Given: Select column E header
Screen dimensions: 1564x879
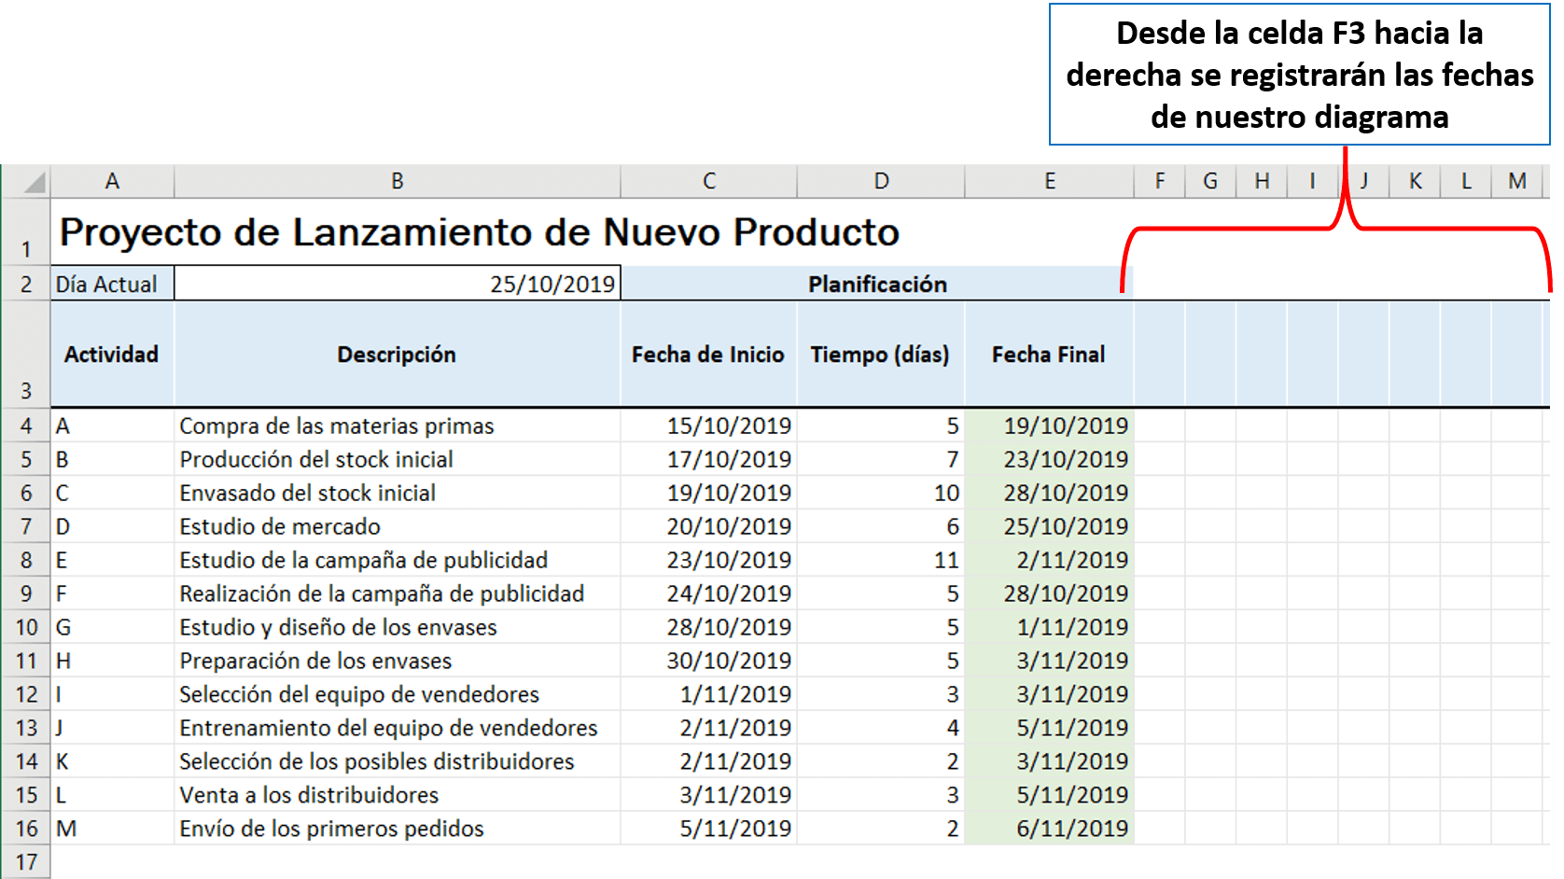Looking at the screenshot, I should [1050, 181].
